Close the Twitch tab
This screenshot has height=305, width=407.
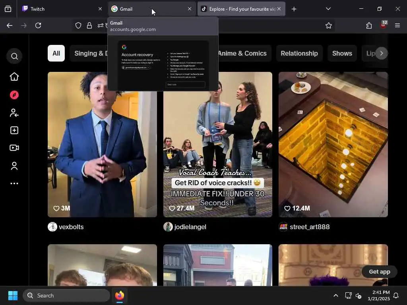point(100,9)
